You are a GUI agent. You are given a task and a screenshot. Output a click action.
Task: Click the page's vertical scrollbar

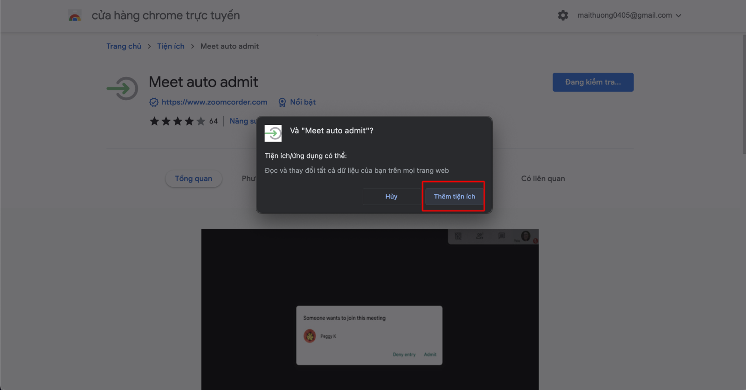744,93
